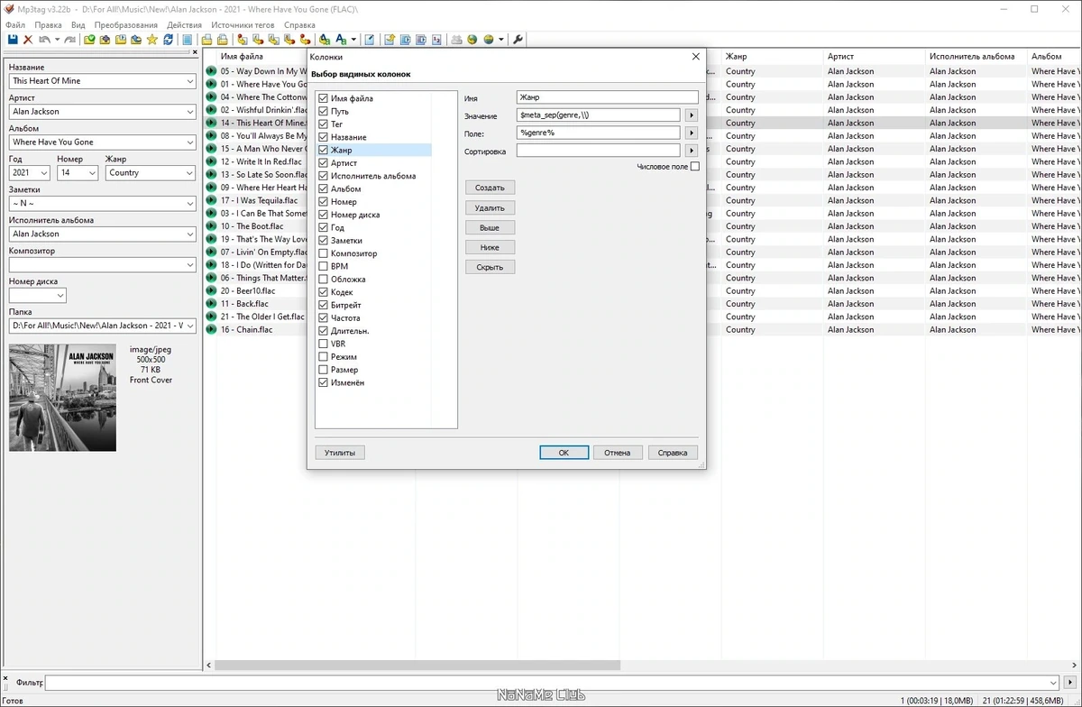Open the Год dropdown showing 2021
Screen dimensions: 1082x707
click(44, 173)
